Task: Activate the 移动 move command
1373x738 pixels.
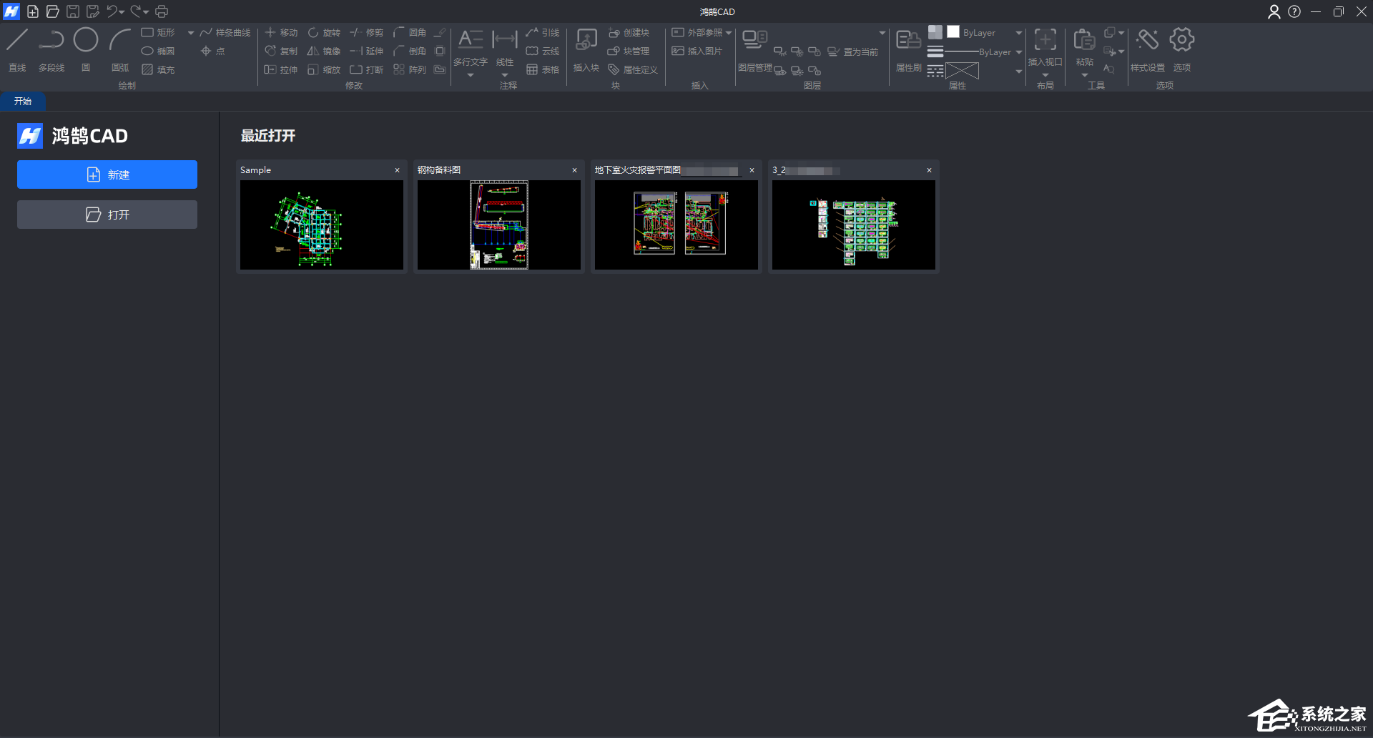Action: [281, 33]
